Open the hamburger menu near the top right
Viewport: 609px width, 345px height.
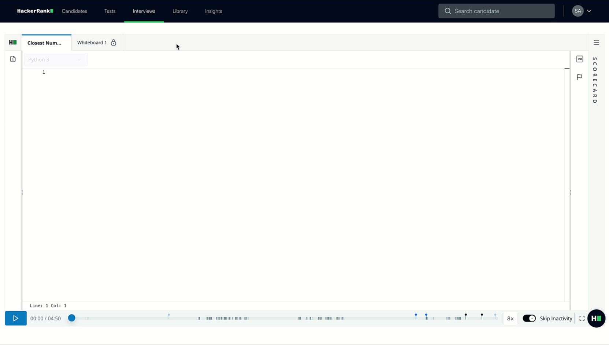pyautogui.click(x=596, y=43)
